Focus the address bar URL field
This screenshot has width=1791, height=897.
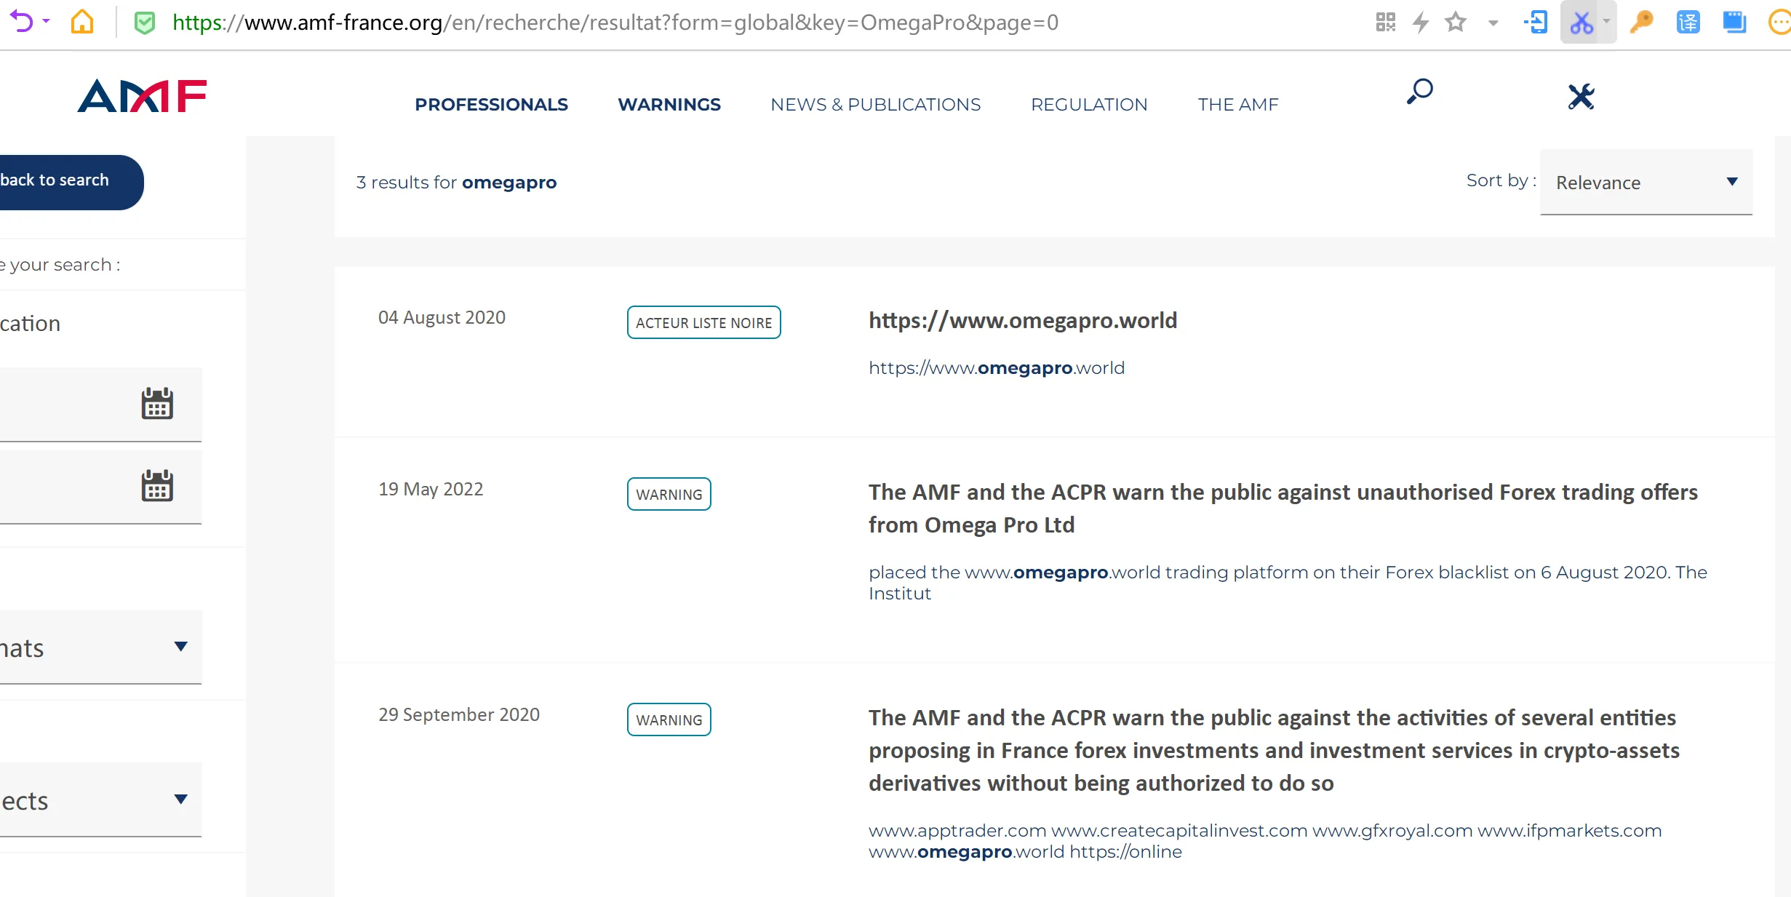click(615, 23)
